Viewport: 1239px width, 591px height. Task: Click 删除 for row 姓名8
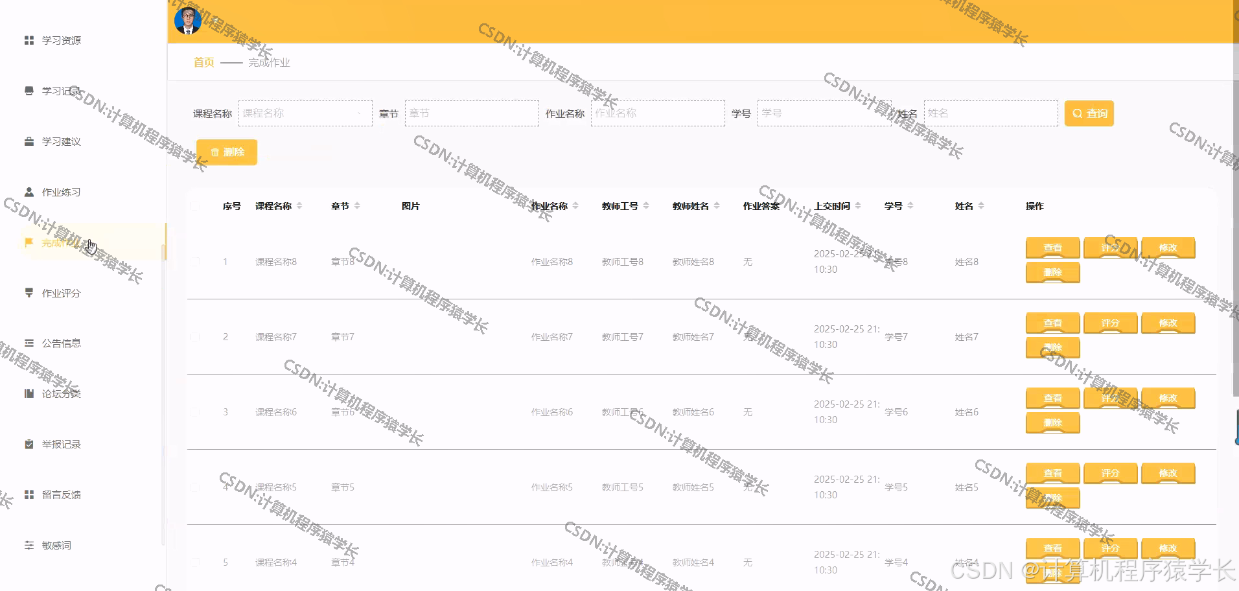1052,272
